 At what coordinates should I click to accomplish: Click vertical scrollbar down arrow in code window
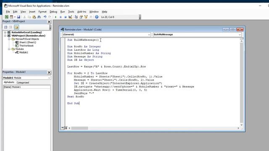(x=242, y=125)
